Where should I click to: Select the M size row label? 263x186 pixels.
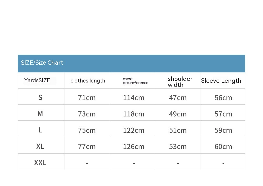(40, 114)
